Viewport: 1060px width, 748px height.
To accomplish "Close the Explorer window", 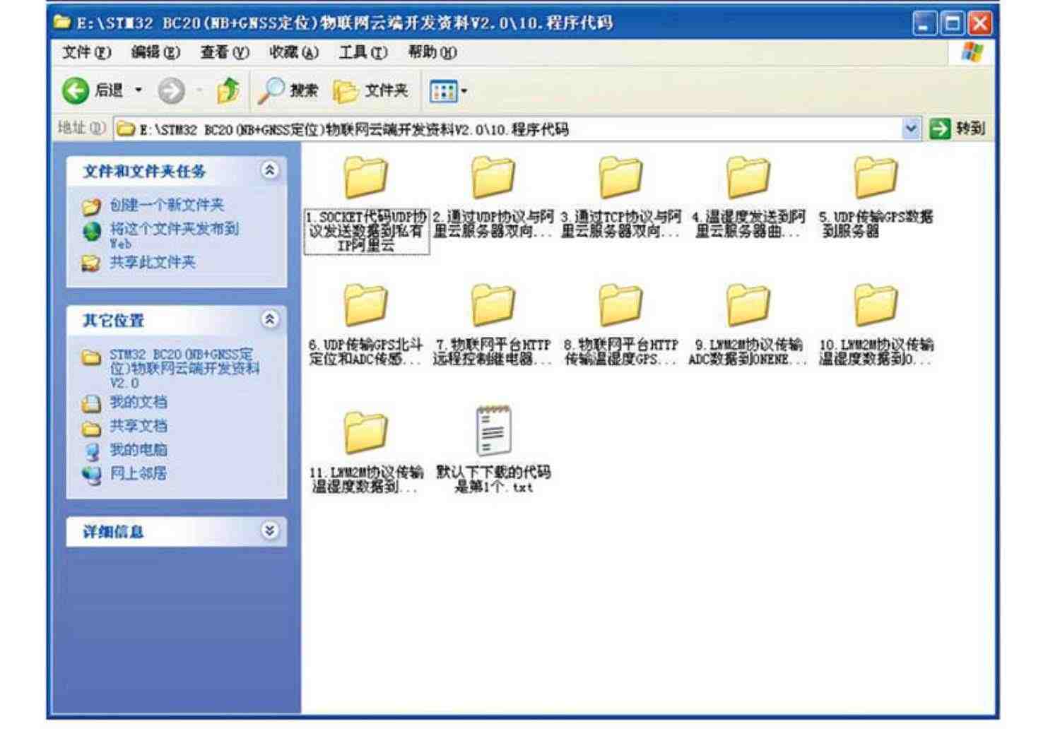I will 979,23.
